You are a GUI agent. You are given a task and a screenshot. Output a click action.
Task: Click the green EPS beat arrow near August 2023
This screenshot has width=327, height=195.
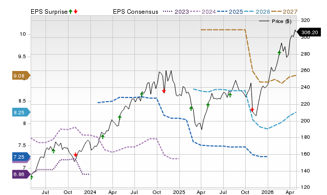click(53, 151)
